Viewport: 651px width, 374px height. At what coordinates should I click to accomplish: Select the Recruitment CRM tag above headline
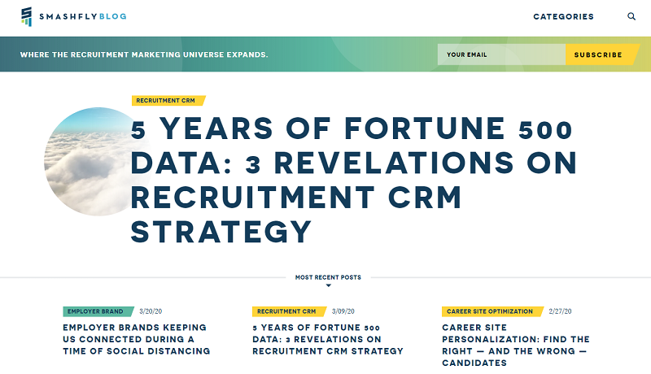[168, 100]
